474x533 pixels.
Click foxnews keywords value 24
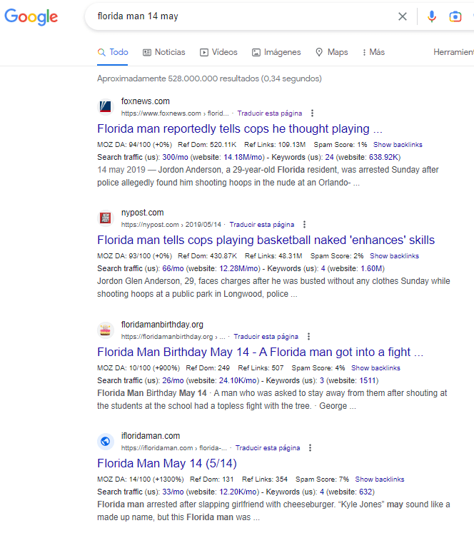330,157
